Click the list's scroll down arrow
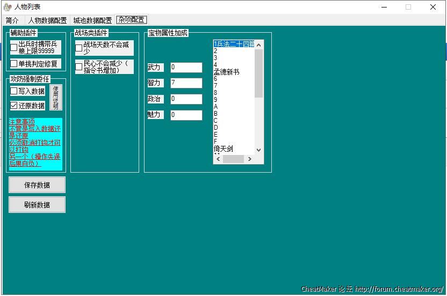The image size is (447, 296). click(x=258, y=150)
